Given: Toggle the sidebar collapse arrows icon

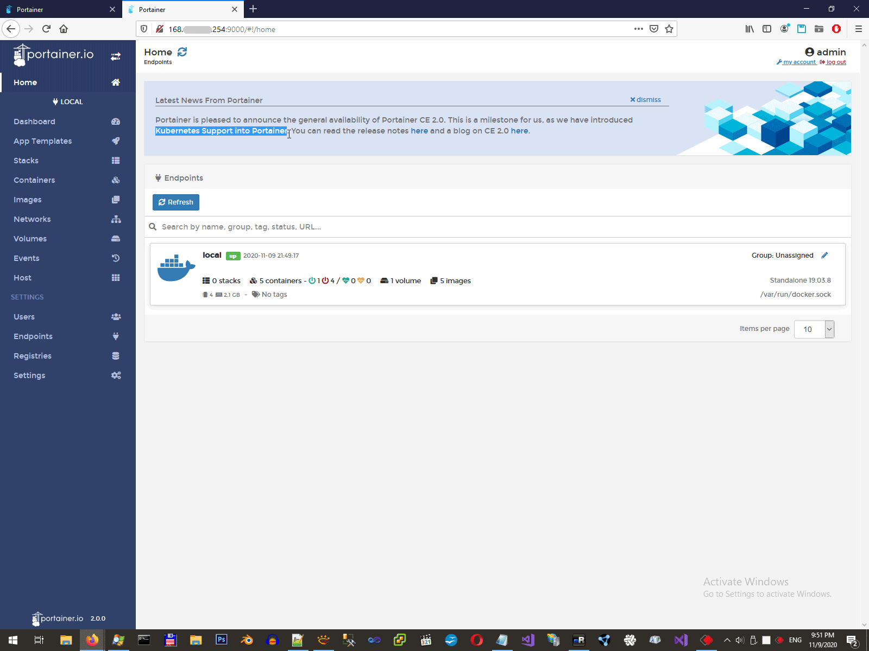Looking at the screenshot, I should click(x=116, y=56).
